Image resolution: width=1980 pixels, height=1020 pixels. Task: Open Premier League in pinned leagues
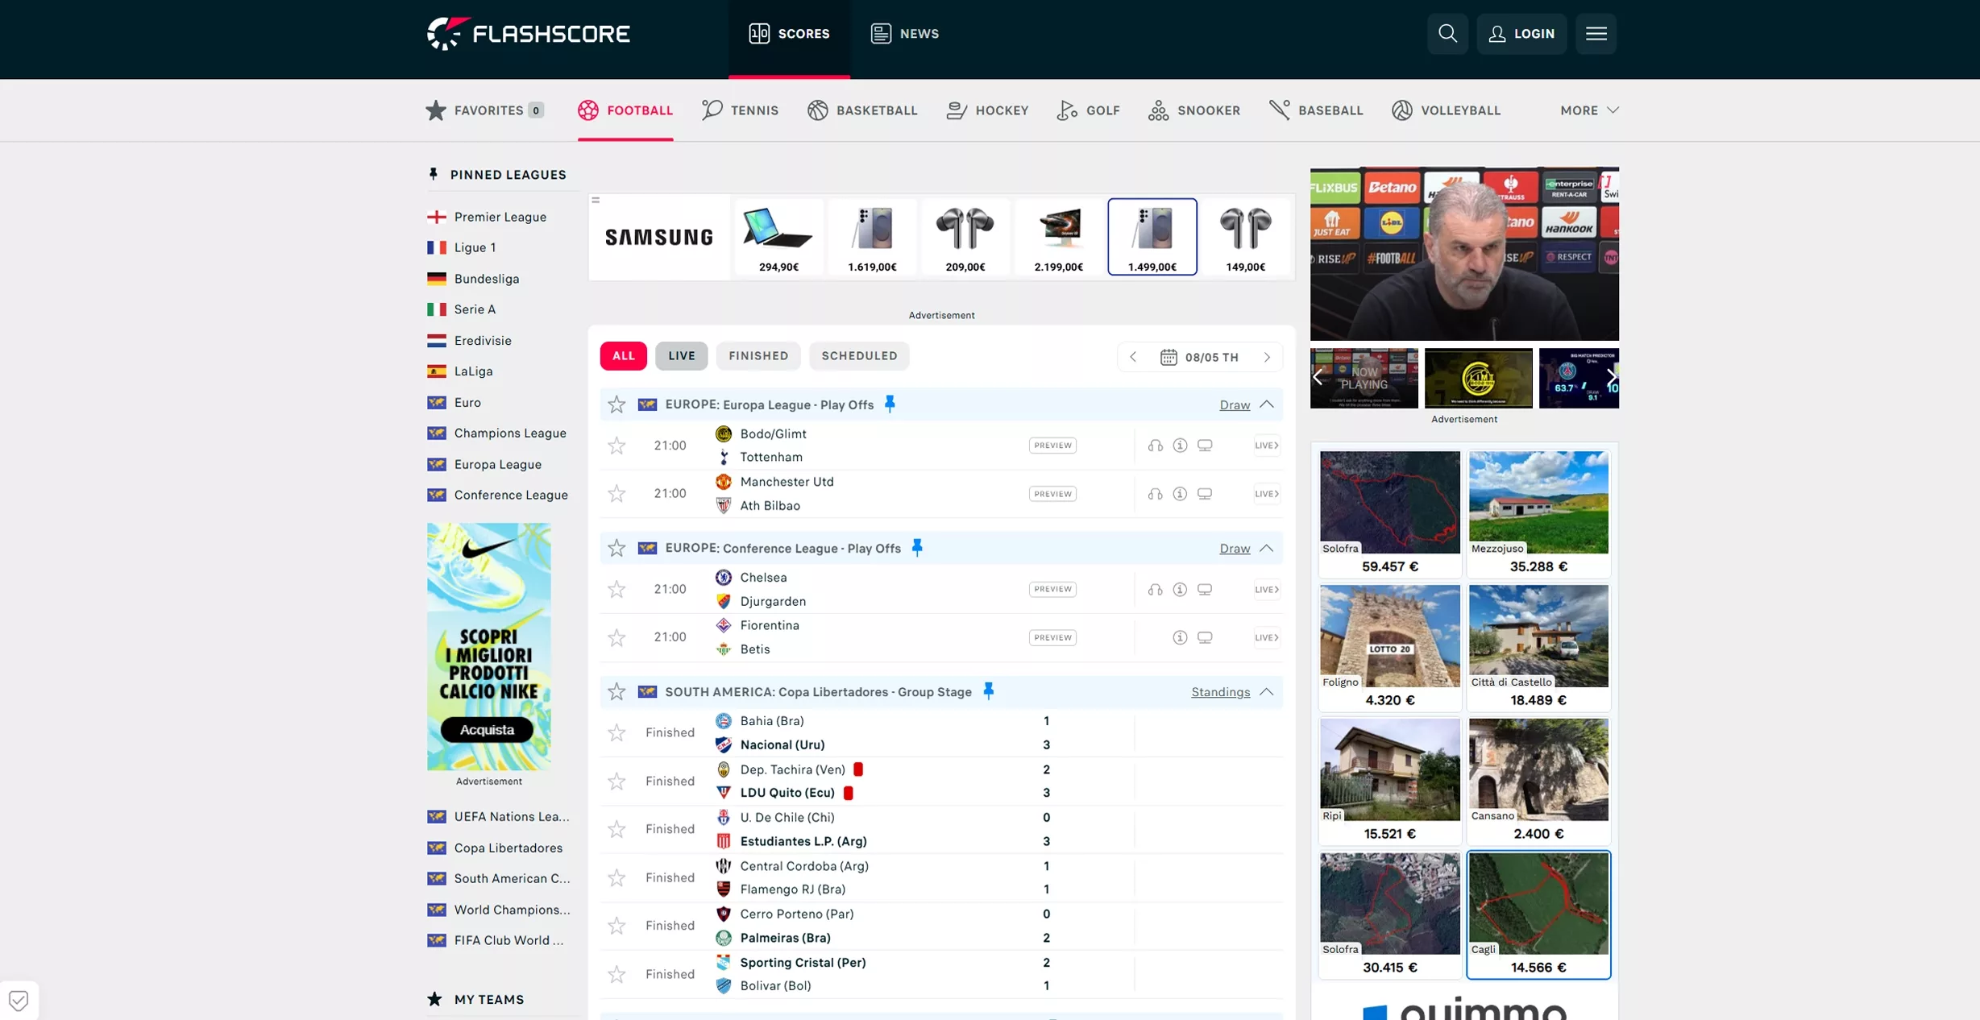(500, 217)
